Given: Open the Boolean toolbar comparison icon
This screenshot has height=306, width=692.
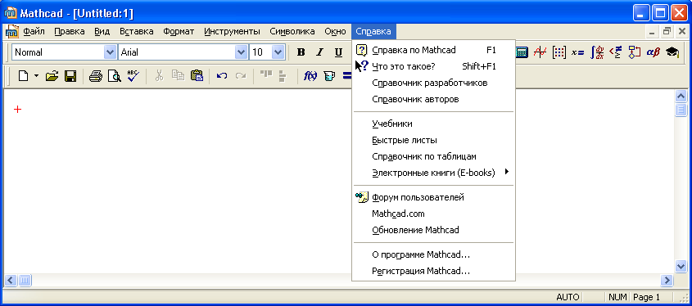Looking at the screenshot, I should click(x=616, y=52).
